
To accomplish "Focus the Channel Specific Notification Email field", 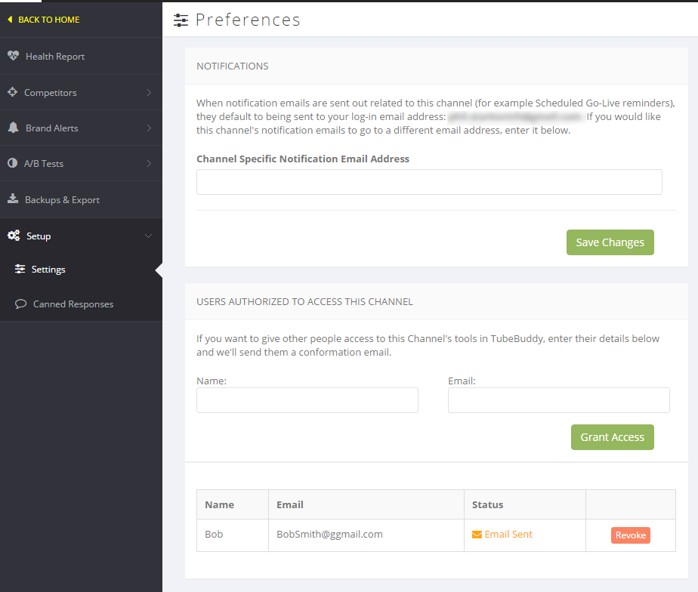I will pyautogui.click(x=429, y=182).
